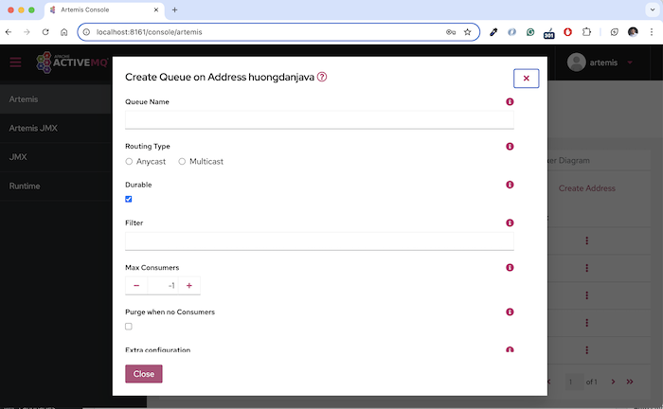Bookmark this page with star icon
The image size is (663, 409).
pyautogui.click(x=467, y=32)
